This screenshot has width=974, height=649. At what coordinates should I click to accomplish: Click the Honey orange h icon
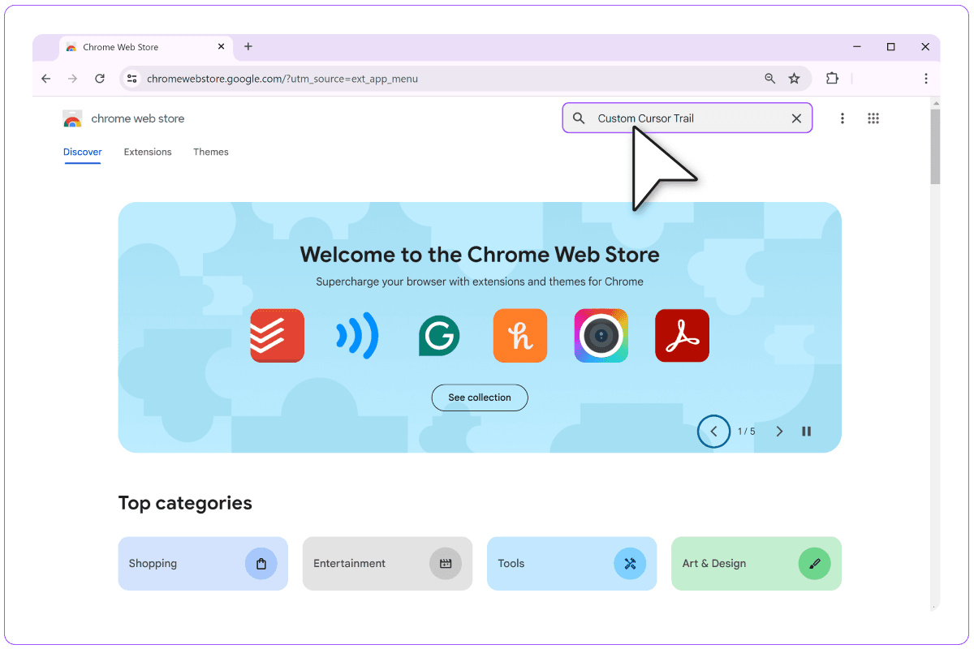(520, 335)
